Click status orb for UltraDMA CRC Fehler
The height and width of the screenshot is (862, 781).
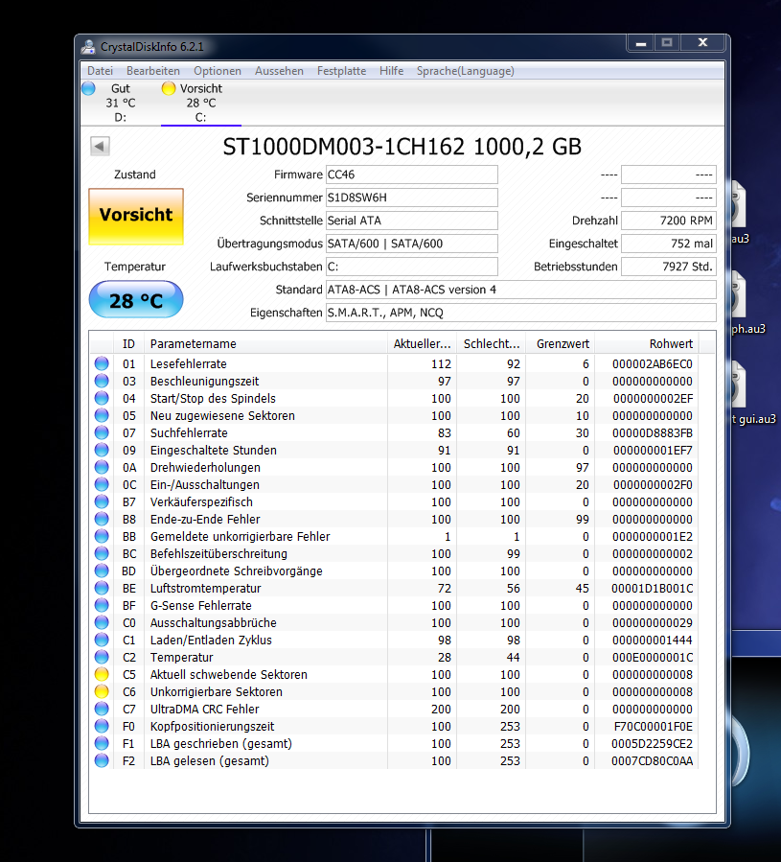click(x=102, y=709)
